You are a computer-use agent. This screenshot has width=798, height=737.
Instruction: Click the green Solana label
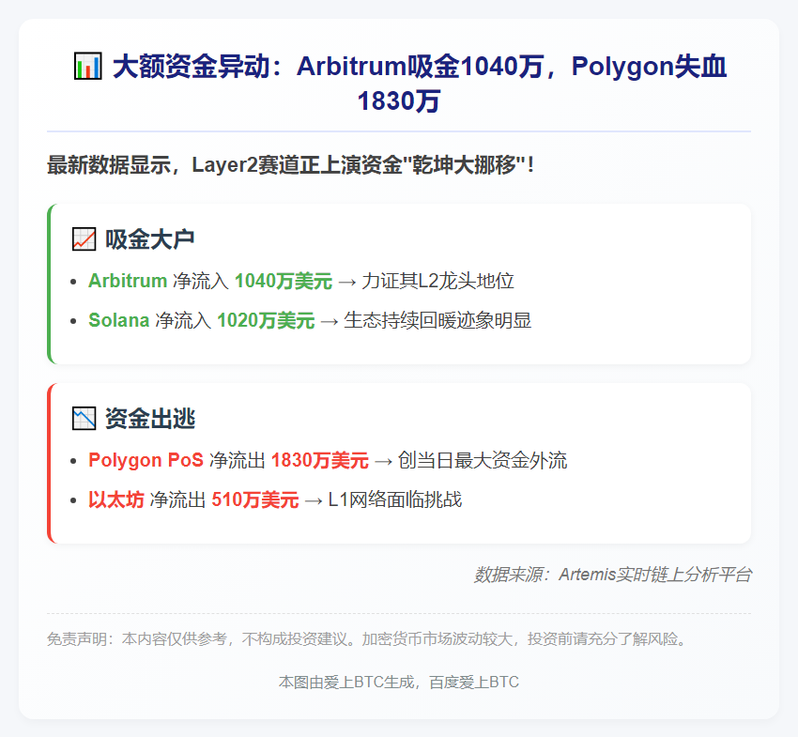[x=118, y=321]
